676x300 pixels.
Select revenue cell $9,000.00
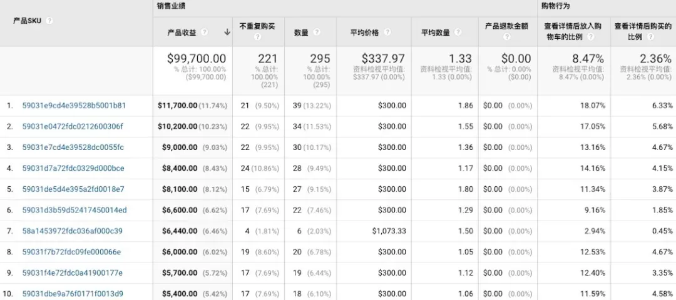(x=180, y=147)
